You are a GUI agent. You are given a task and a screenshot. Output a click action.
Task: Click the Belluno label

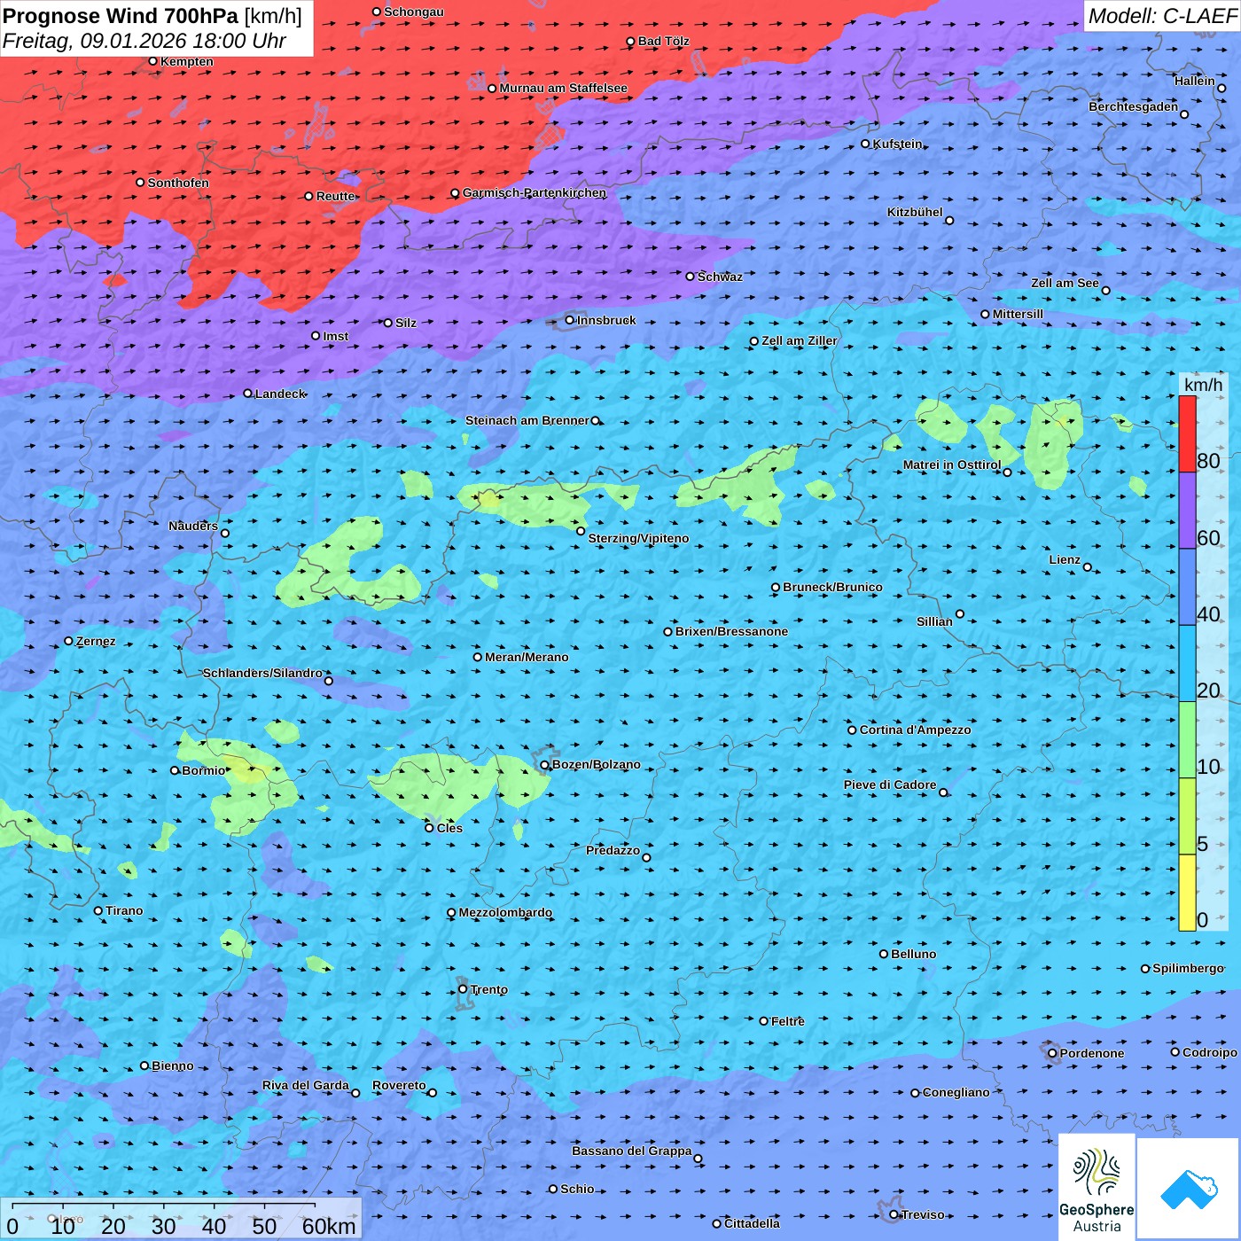tap(914, 954)
